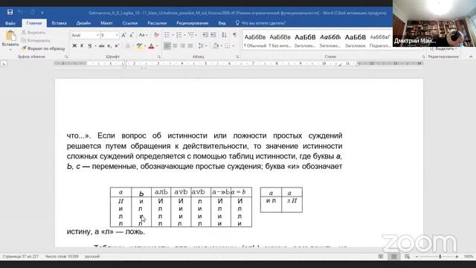Click the Вырезать cut button
This screenshot has height=268, width=476.
tap(33, 32)
